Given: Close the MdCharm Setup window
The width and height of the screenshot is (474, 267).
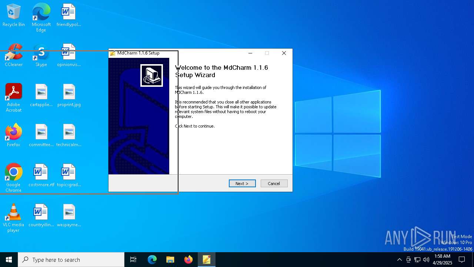Looking at the screenshot, I should pos(284,53).
